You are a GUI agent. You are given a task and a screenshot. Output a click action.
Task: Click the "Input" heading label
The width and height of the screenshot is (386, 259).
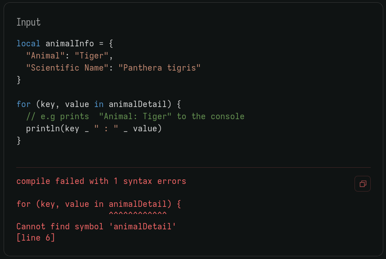[x=28, y=22]
